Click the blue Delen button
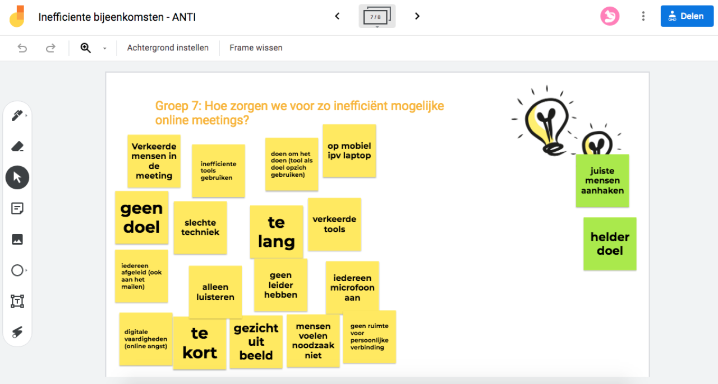The width and height of the screenshot is (718, 384). [687, 16]
